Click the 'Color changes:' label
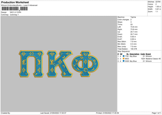 click(123, 20)
